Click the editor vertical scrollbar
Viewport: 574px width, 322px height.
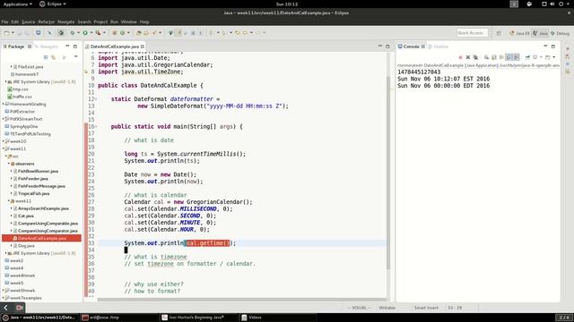tap(388, 173)
